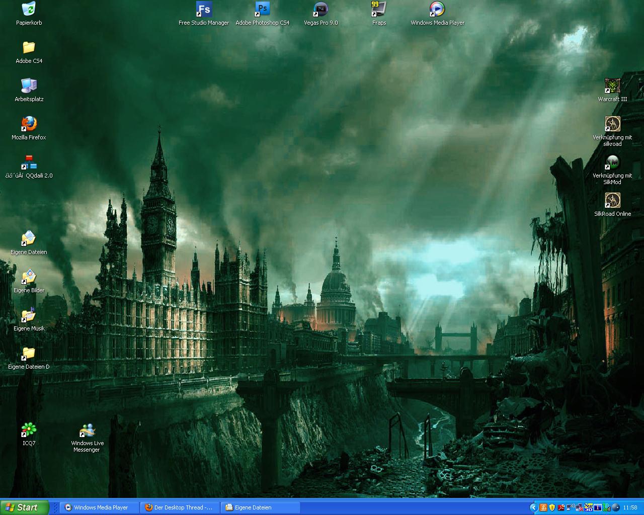This screenshot has width=644, height=515.
Task: Expand hidden system tray icons arrow
Action: click(534, 507)
